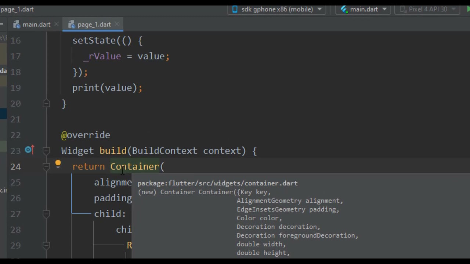Collapse the Container fold at line 24
This screenshot has height=264, width=470.
tap(46, 167)
